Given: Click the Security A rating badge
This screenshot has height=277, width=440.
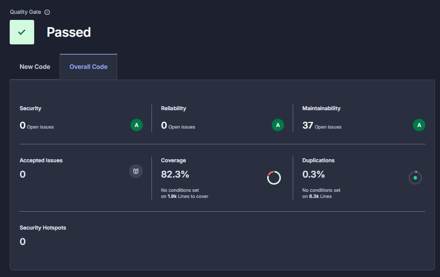Looking at the screenshot, I should (136, 125).
